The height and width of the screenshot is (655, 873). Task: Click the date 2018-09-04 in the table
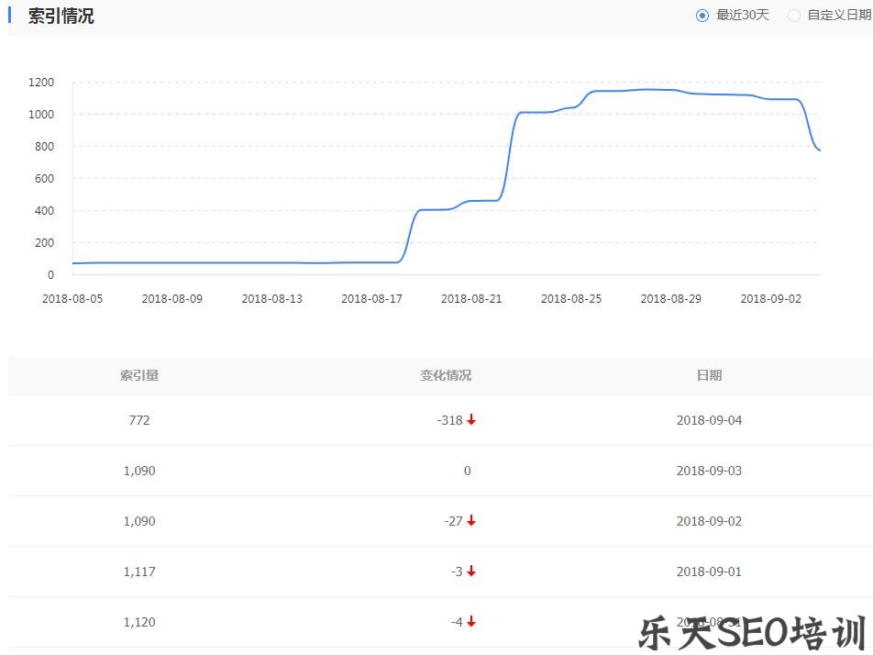point(709,420)
